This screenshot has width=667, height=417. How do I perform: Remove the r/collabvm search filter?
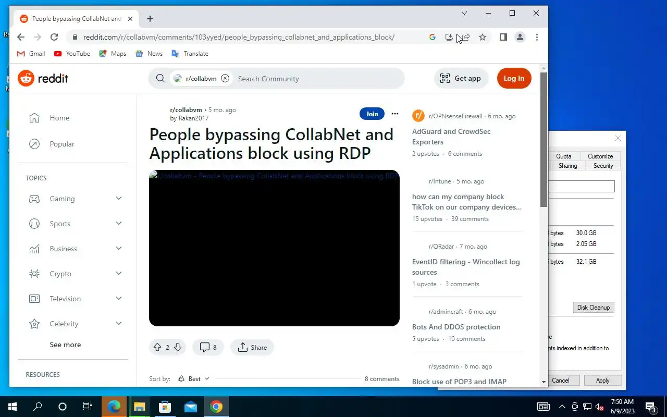click(225, 78)
